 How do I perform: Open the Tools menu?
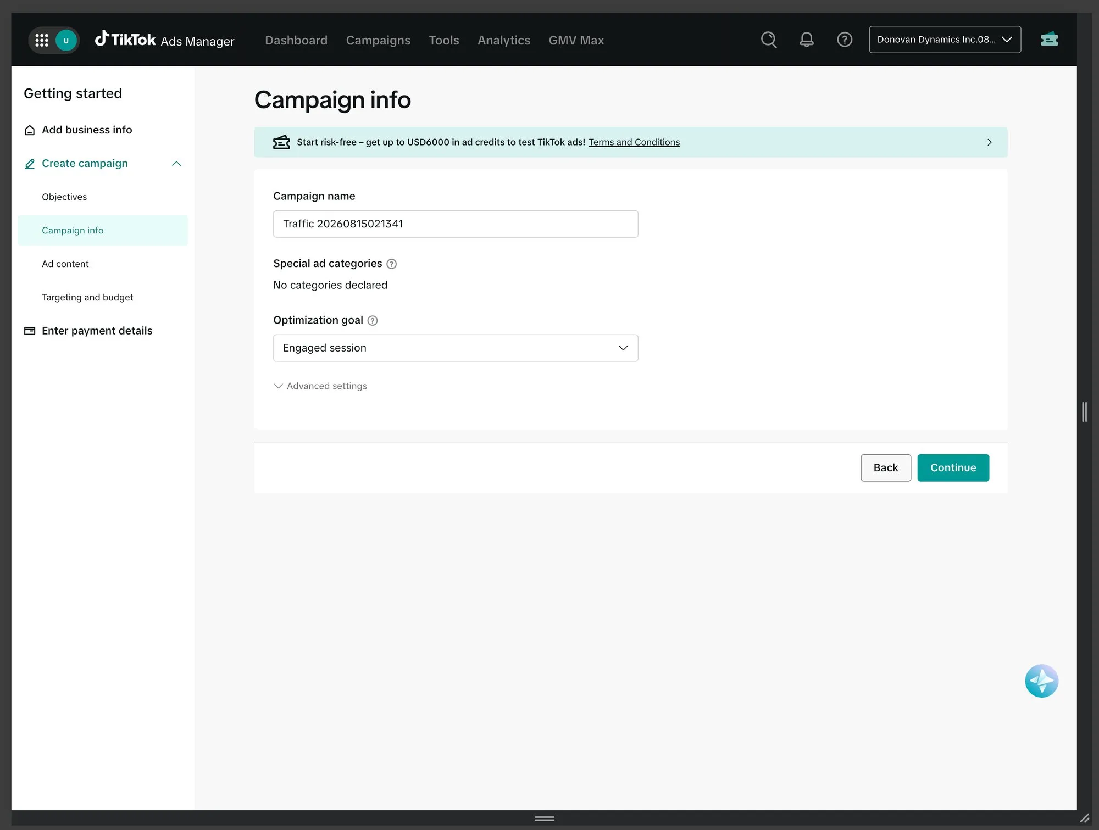click(444, 40)
